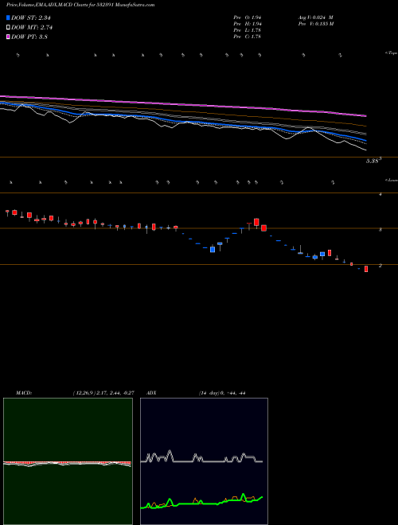Viewport: 398px width, 525px height.
Task: Click the last red candlestick below level 2
Action: click(366, 269)
